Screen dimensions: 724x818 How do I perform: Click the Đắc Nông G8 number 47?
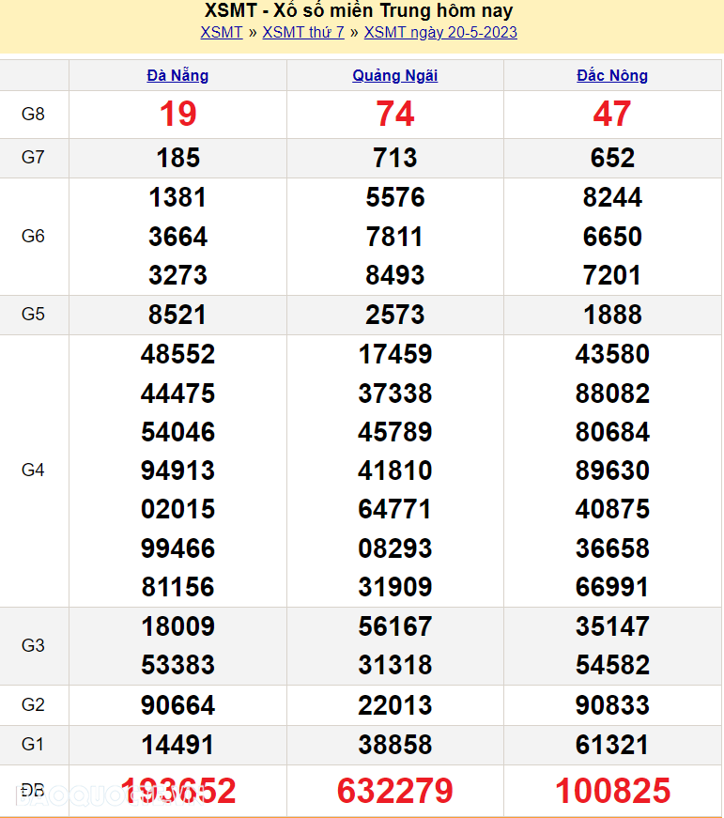point(612,115)
